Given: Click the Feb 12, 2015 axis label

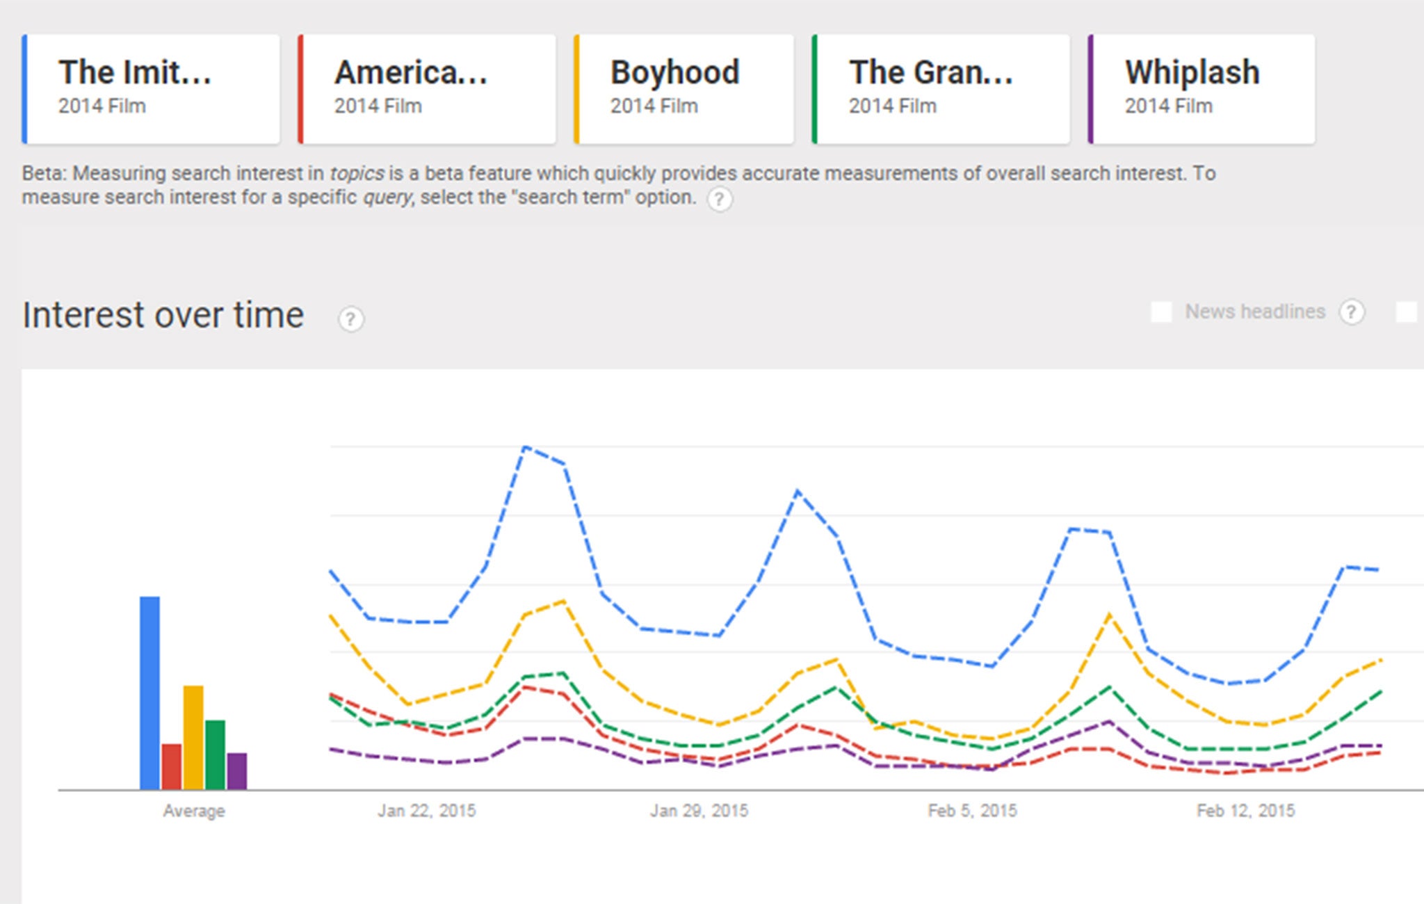Looking at the screenshot, I should (x=1245, y=811).
